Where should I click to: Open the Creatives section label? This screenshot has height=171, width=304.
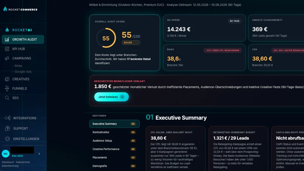21,79
